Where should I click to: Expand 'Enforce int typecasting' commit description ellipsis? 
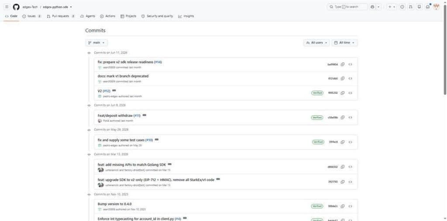tap(185, 218)
